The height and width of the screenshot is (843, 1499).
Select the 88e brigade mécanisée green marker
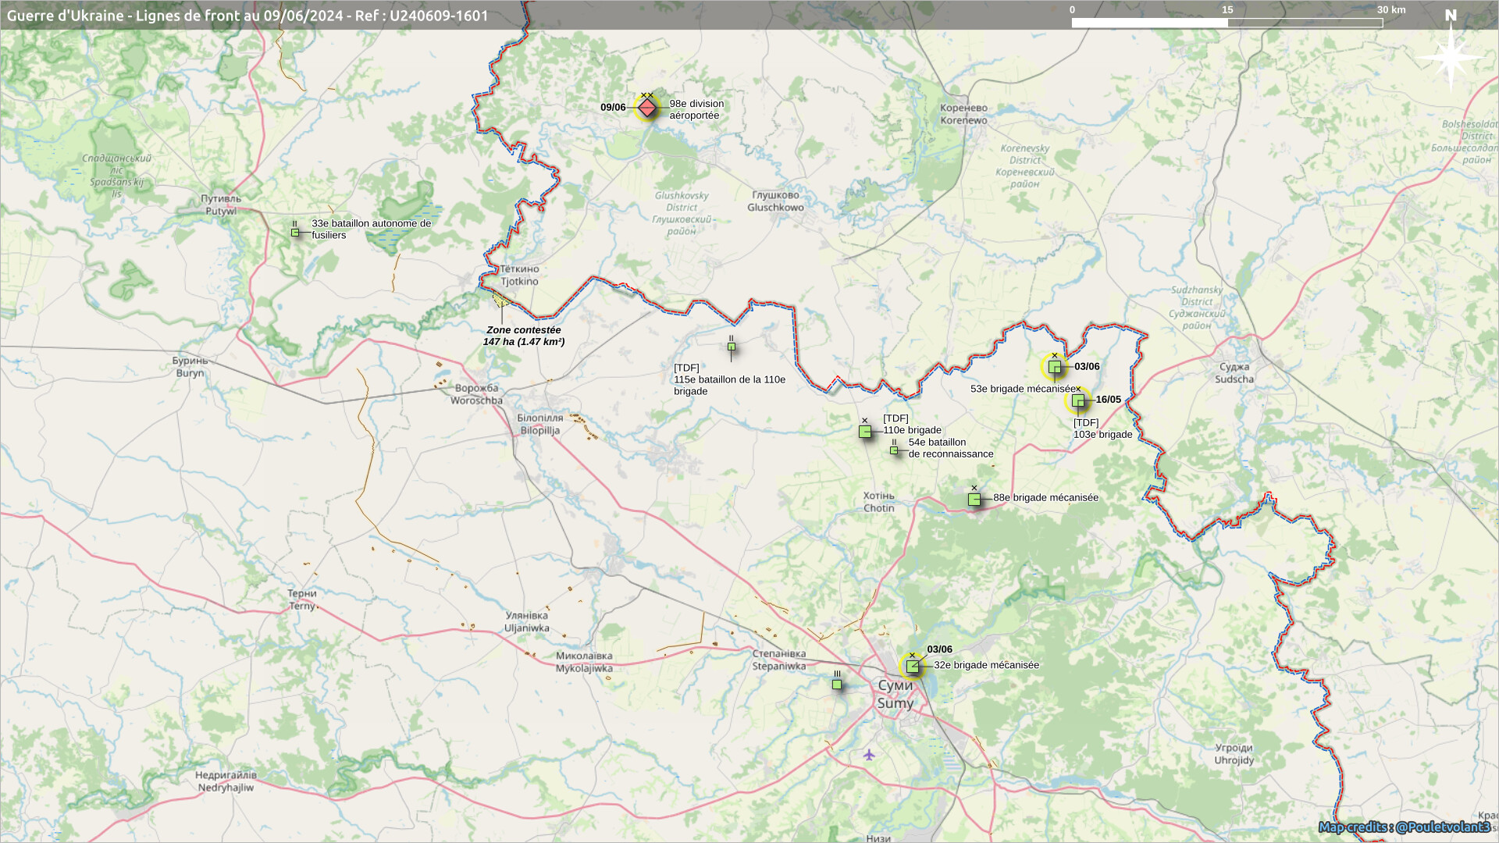(x=974, y=499)
